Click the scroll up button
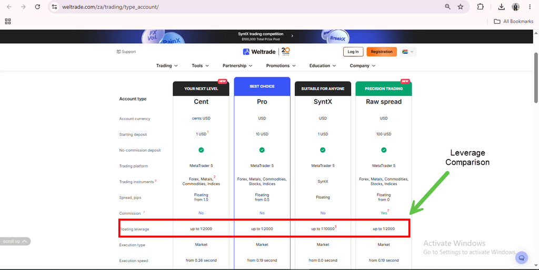 tap(15, 242)
